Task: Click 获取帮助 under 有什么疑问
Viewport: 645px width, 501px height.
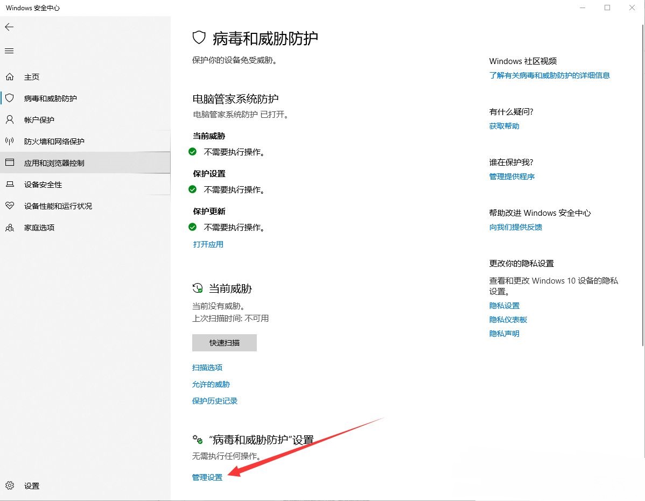Action: tap(504, 125)
